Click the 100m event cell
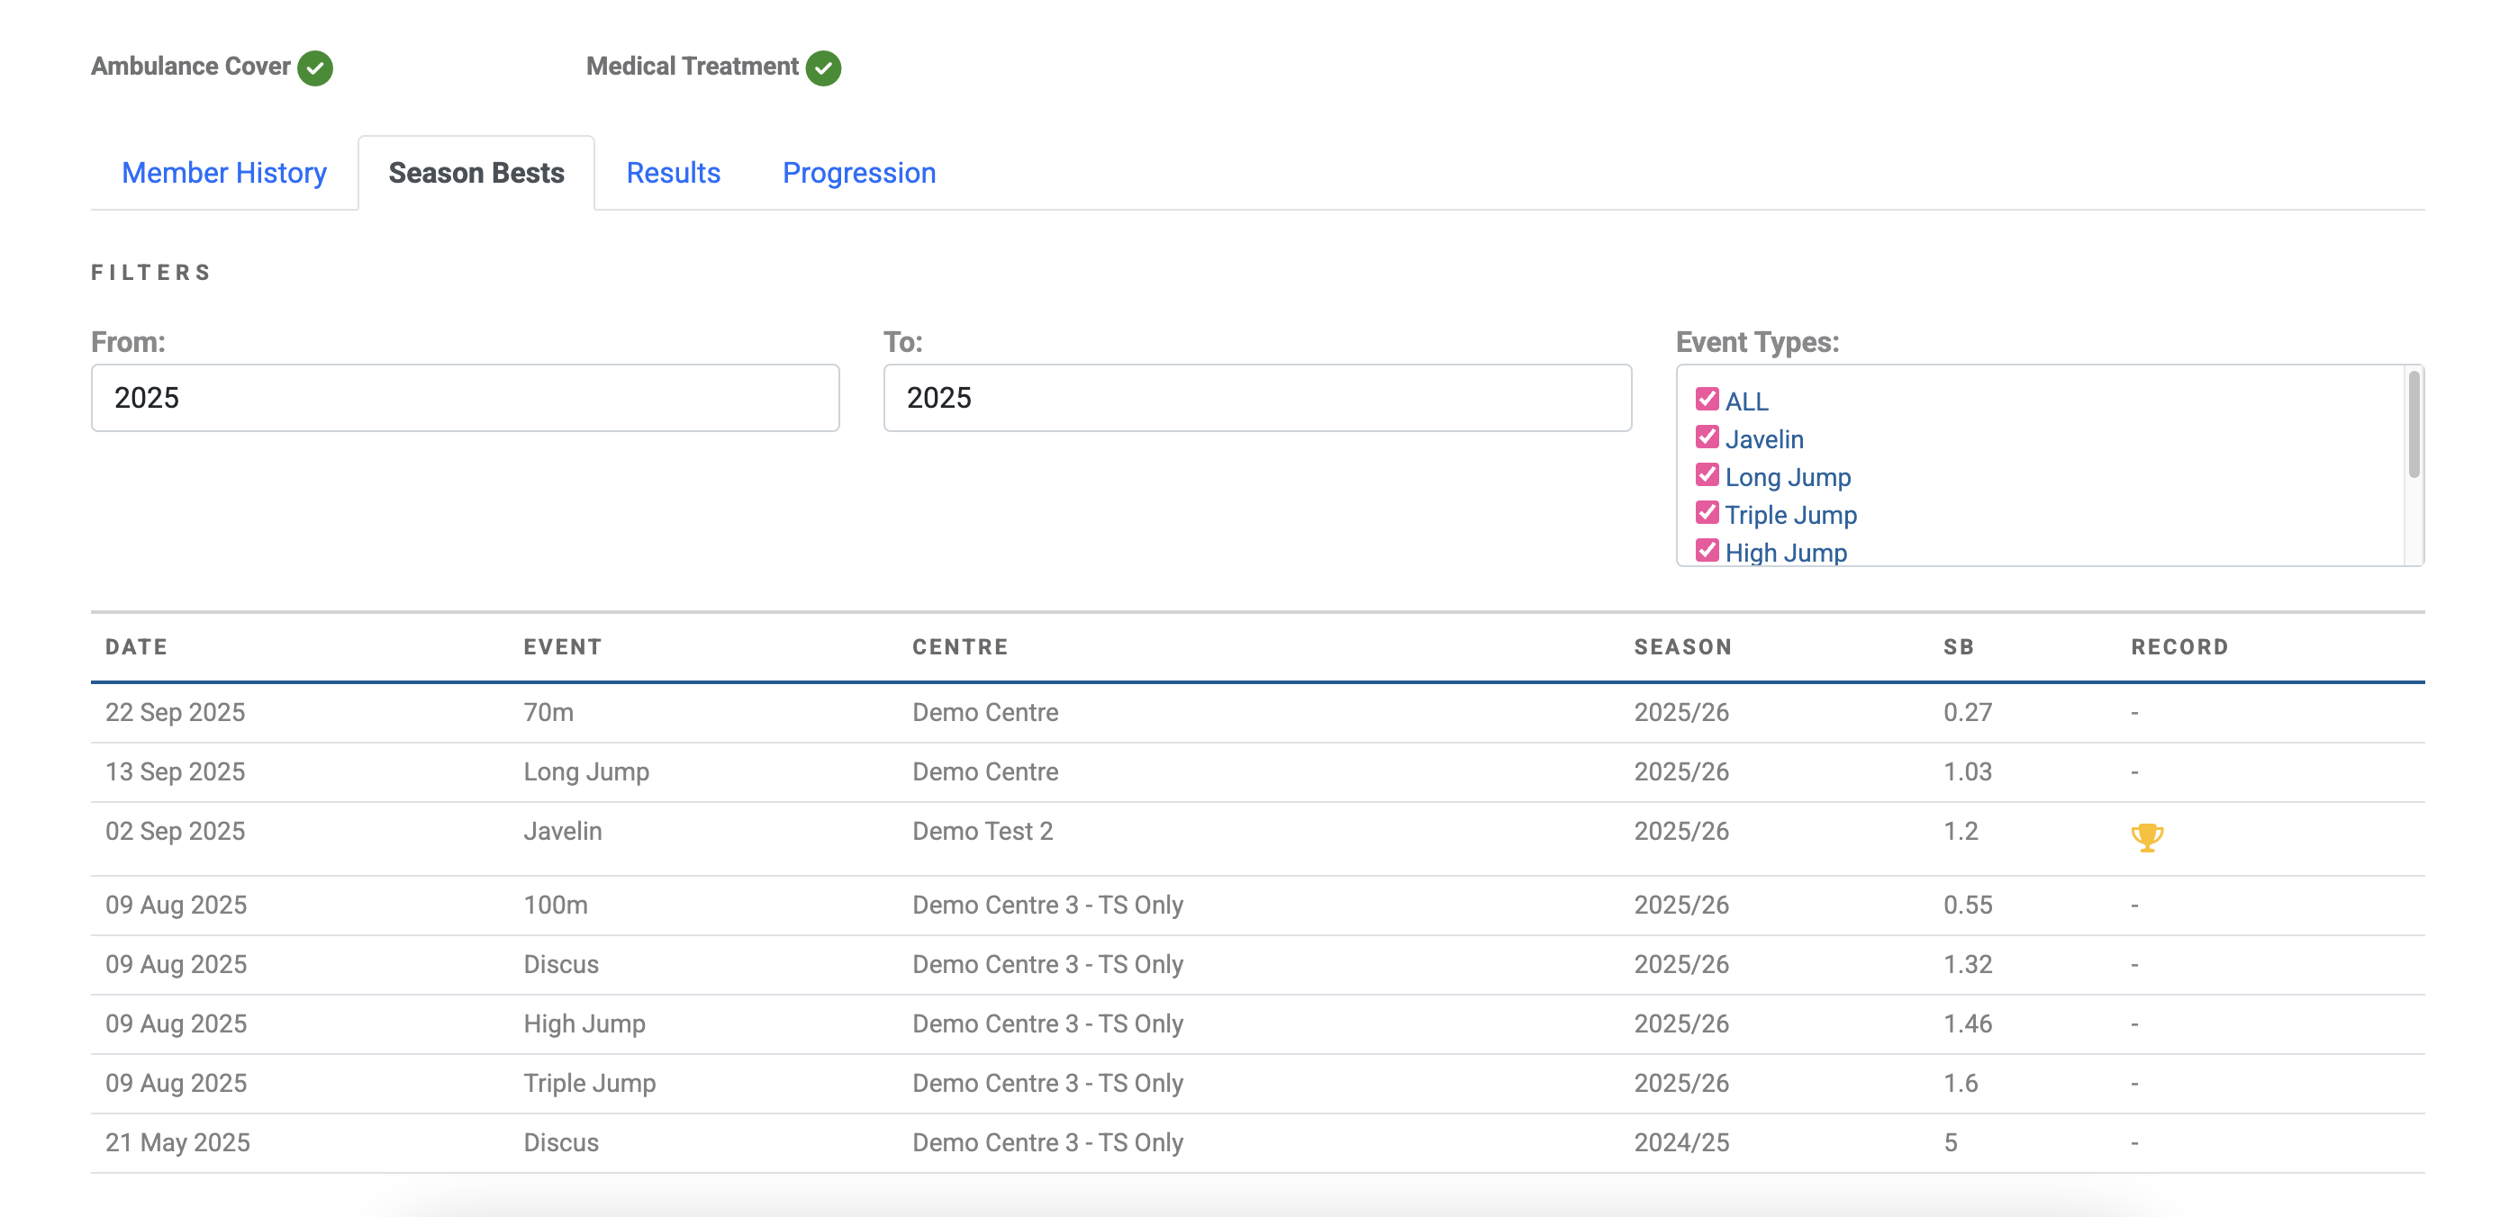Image resolution: width=2518 pixels, height=1217 pixels. tap(556, 905)
